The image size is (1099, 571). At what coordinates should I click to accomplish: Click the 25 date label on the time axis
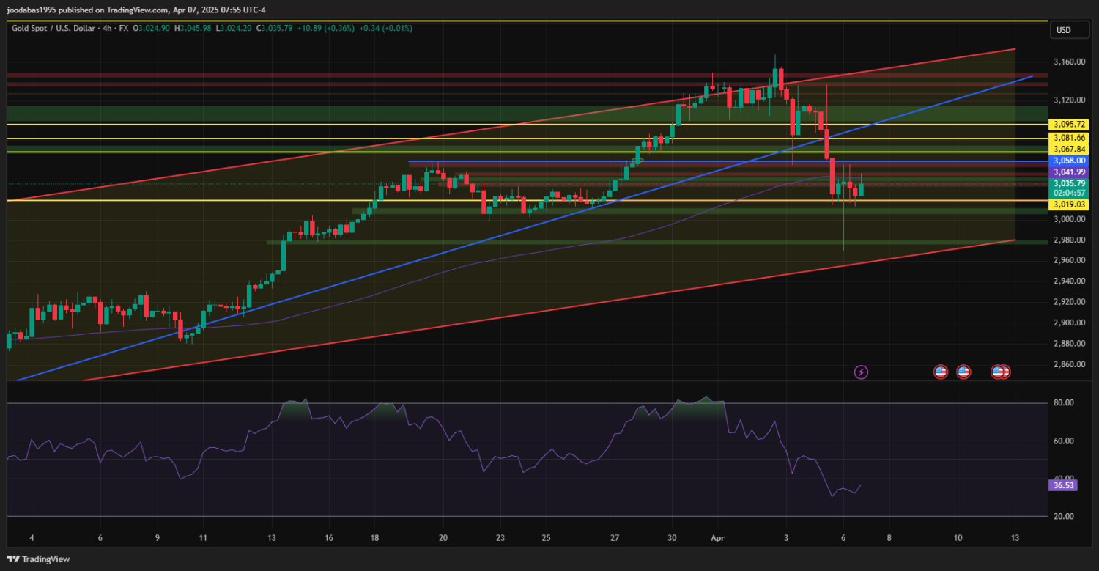click(546, 537)
